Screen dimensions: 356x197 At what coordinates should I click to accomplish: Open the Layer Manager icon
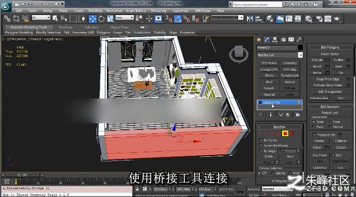point(270,19)
